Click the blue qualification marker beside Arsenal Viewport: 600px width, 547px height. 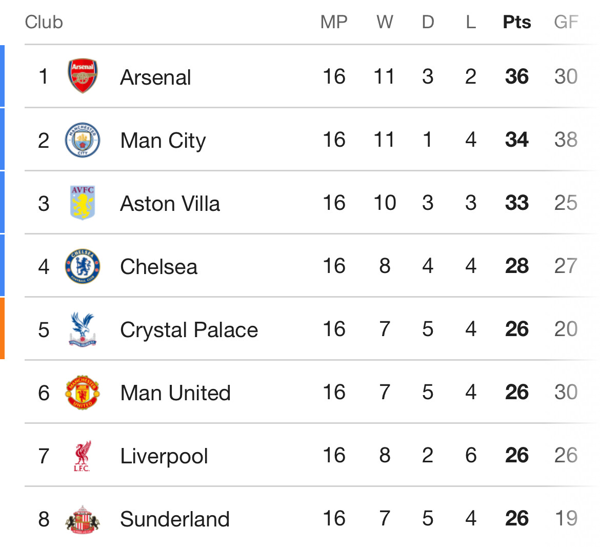[2, 76]
